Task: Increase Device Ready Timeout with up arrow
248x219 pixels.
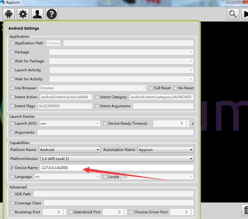Action: tap(186, 122)
